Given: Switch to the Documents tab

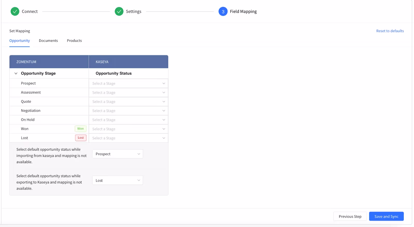Looking at the screenshot, I should click(48, 41).
